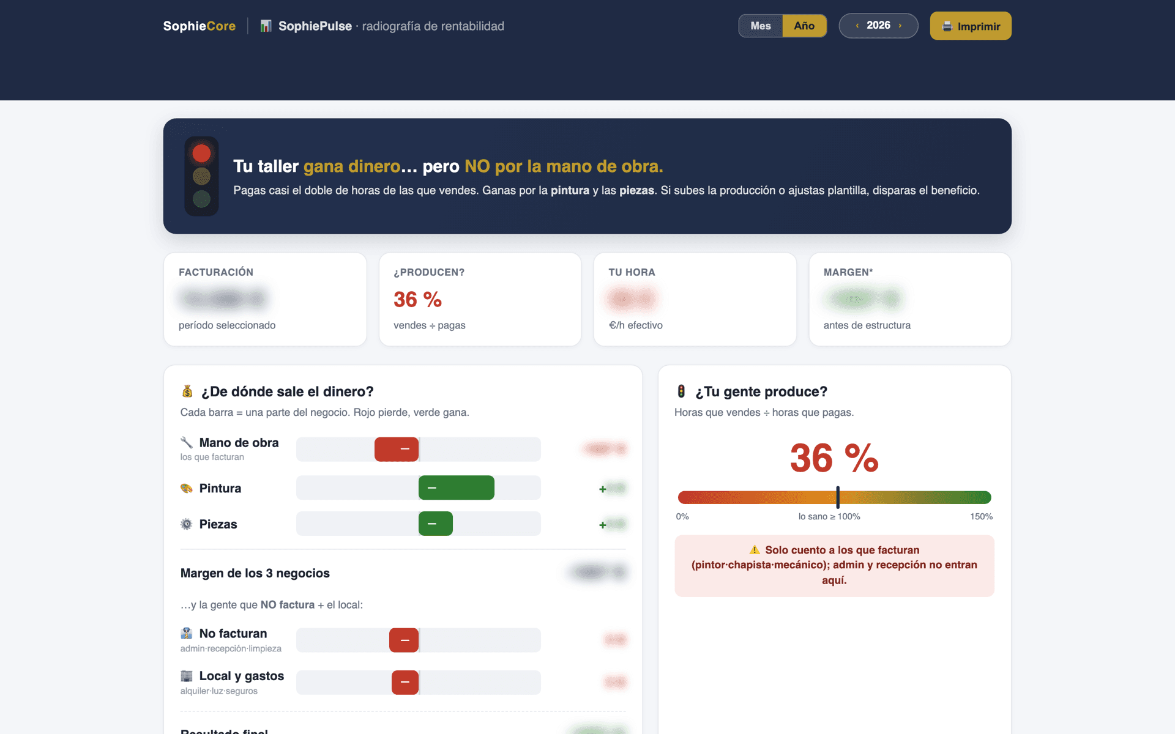
Task: Click the SophiePulse chart icon in header
Action: (x=266, y=26)
